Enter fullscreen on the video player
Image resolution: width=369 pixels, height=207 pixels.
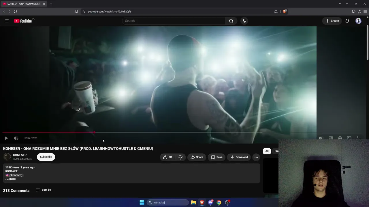pos(358,138)
